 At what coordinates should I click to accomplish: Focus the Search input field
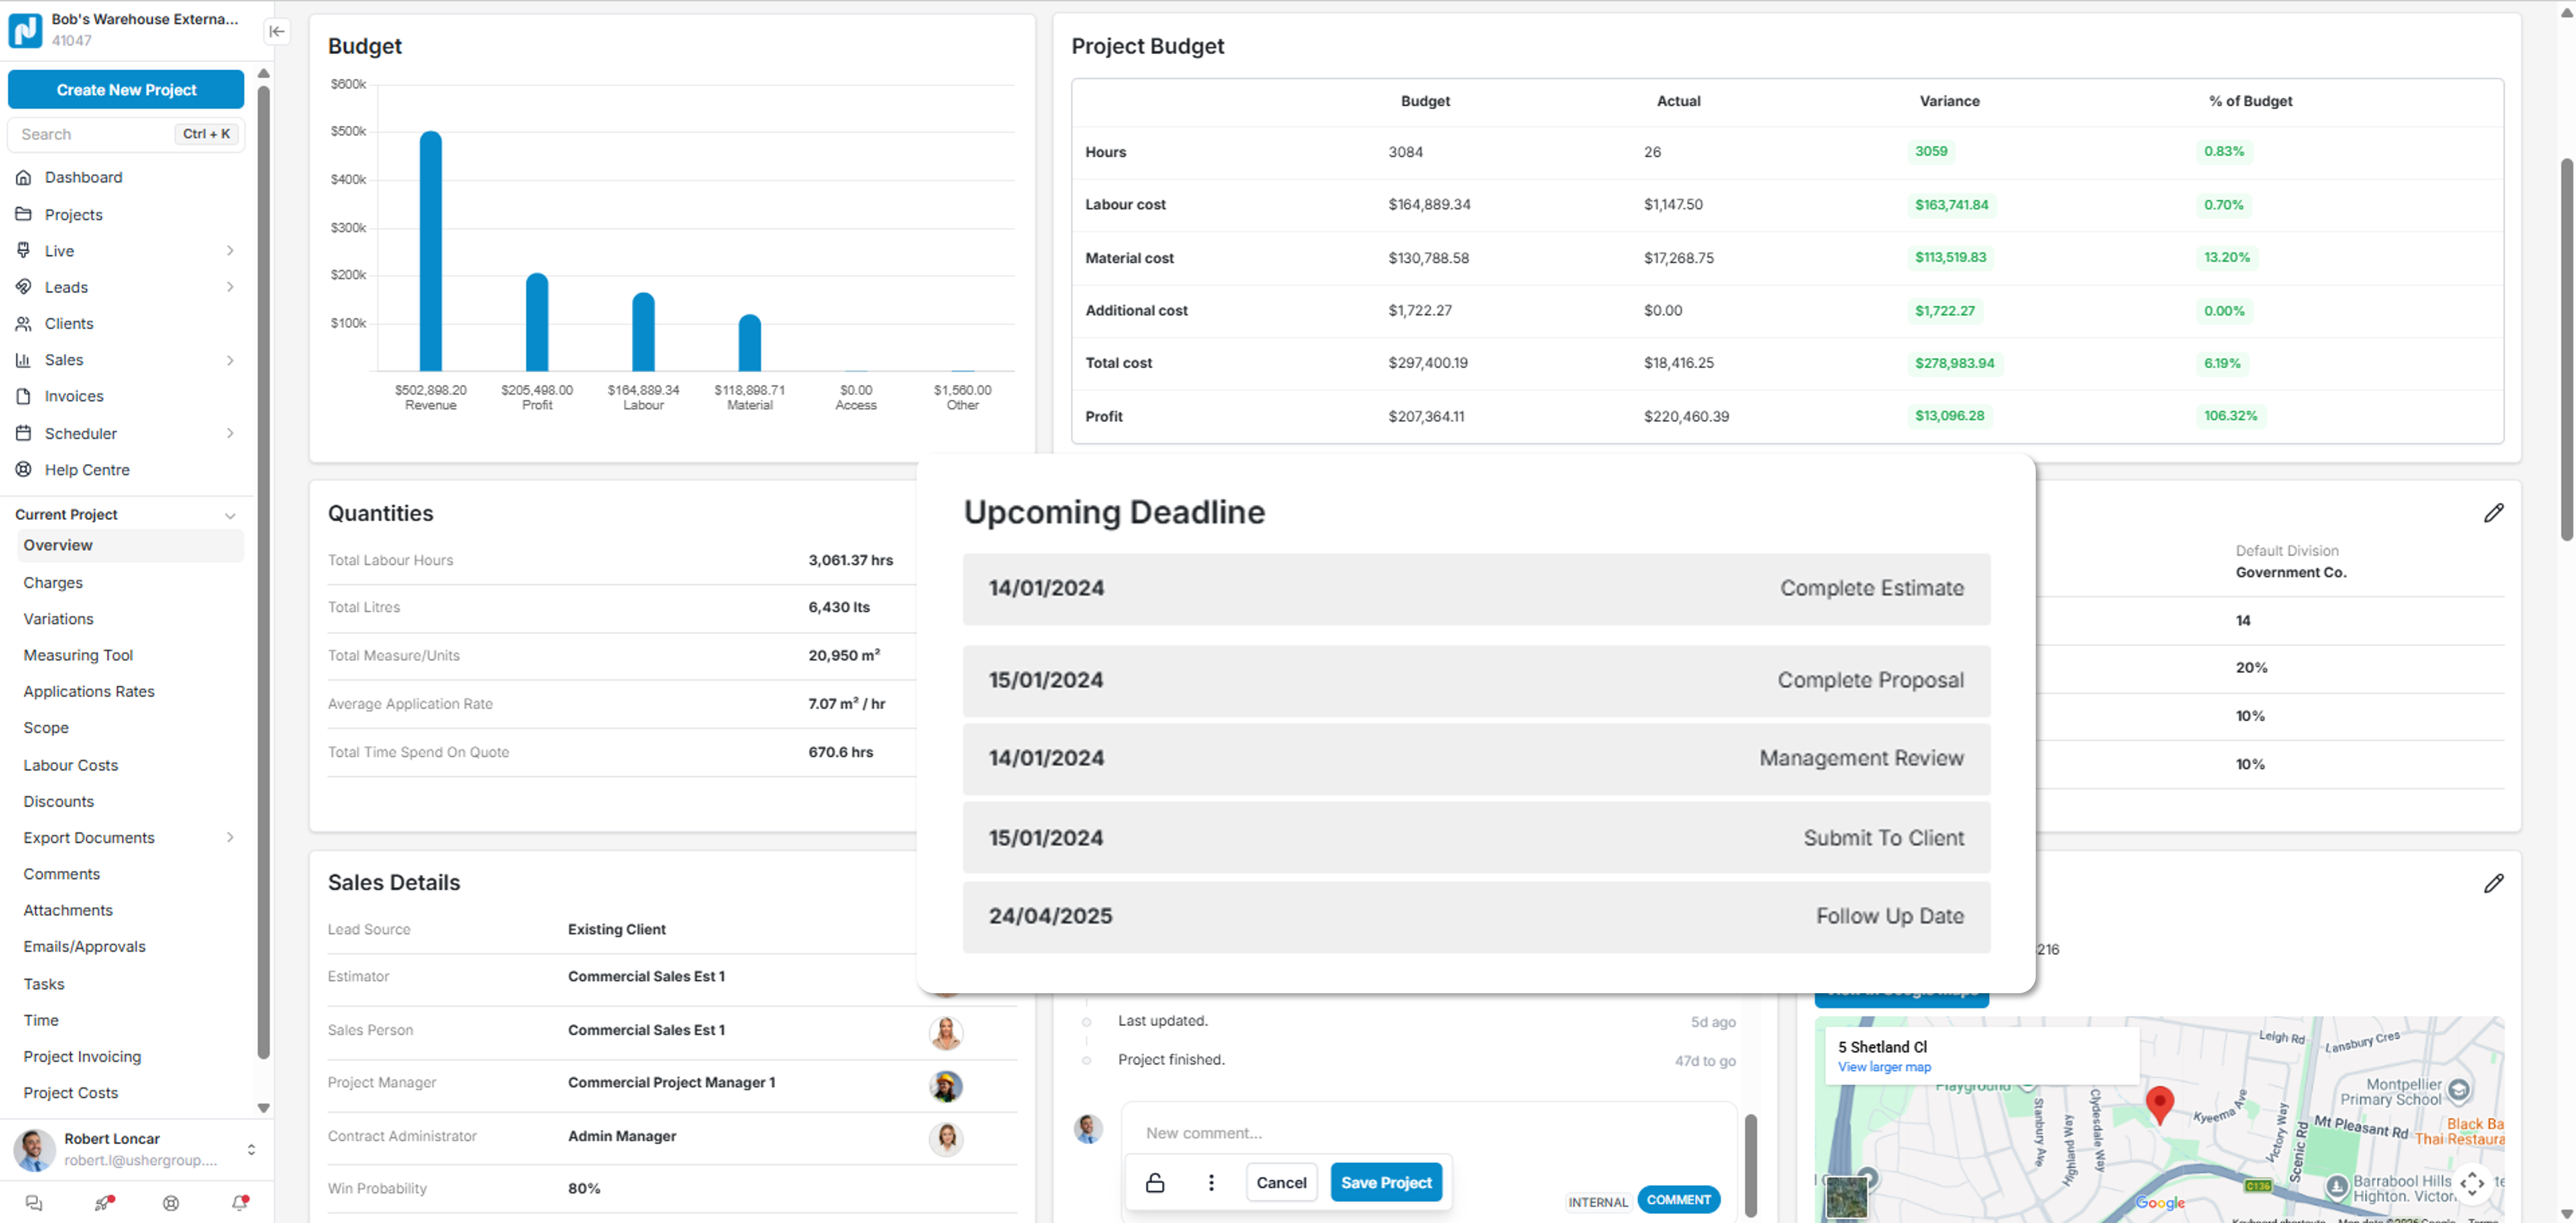pos(95,134)
